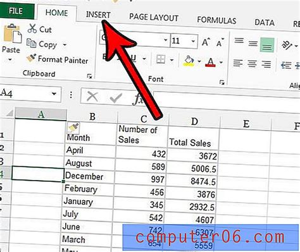
Task: Cancel formula entry with X icon
Action: [92, 97]
